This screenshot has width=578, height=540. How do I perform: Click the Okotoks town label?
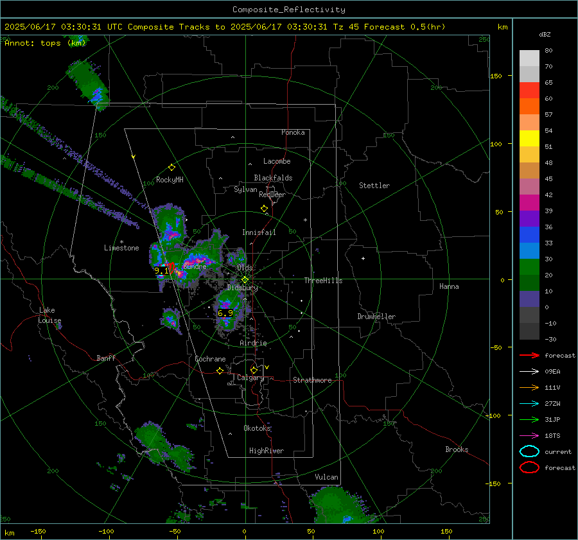click(x=257, y=428)
